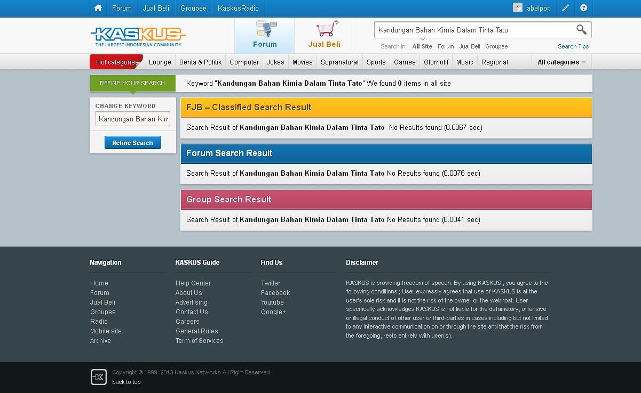Image resolution: width=641 pixels, height=393 pixels.
Task: Select Forum search scope option
Action: click(446, 46)
